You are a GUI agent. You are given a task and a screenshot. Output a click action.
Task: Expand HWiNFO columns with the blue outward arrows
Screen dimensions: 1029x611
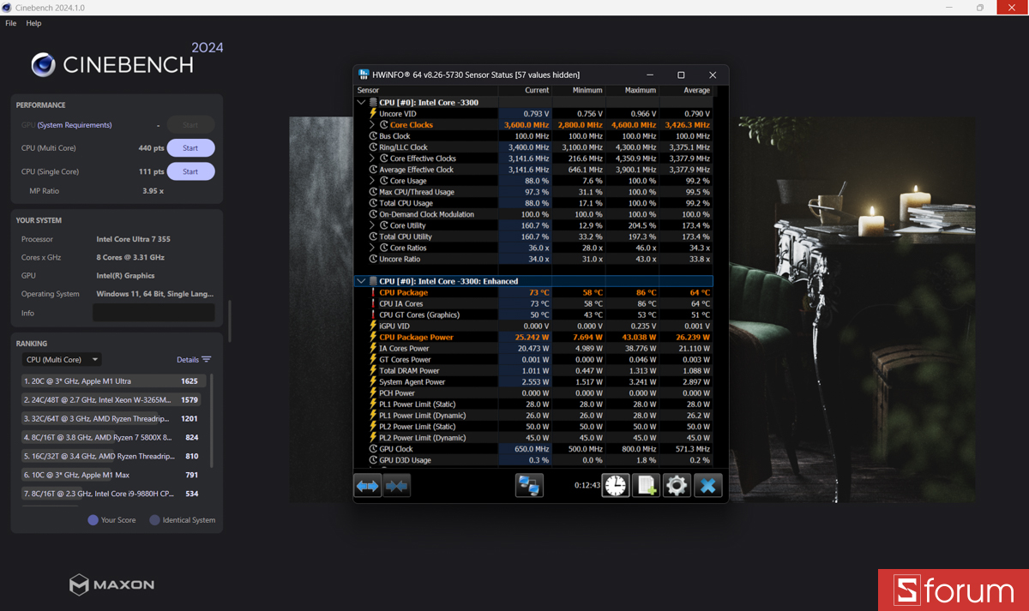pos(368,486)
